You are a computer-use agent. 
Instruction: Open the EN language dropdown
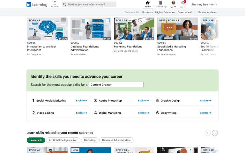183,4
